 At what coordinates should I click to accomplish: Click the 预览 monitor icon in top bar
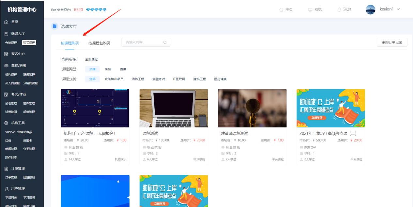click(x=309, y=9)
